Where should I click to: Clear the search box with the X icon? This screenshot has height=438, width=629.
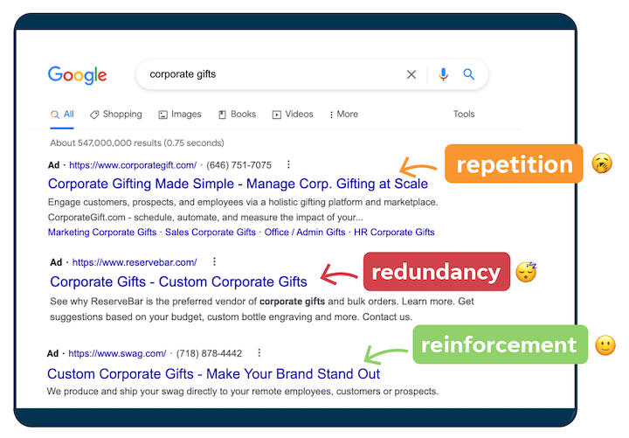411,74
